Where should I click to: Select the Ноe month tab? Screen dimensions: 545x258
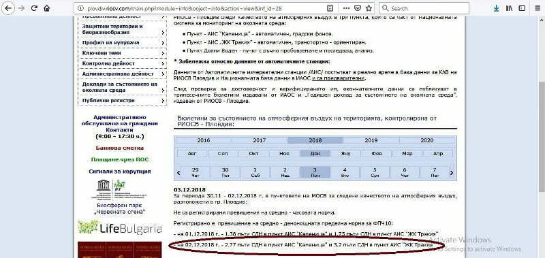(284, 153)
